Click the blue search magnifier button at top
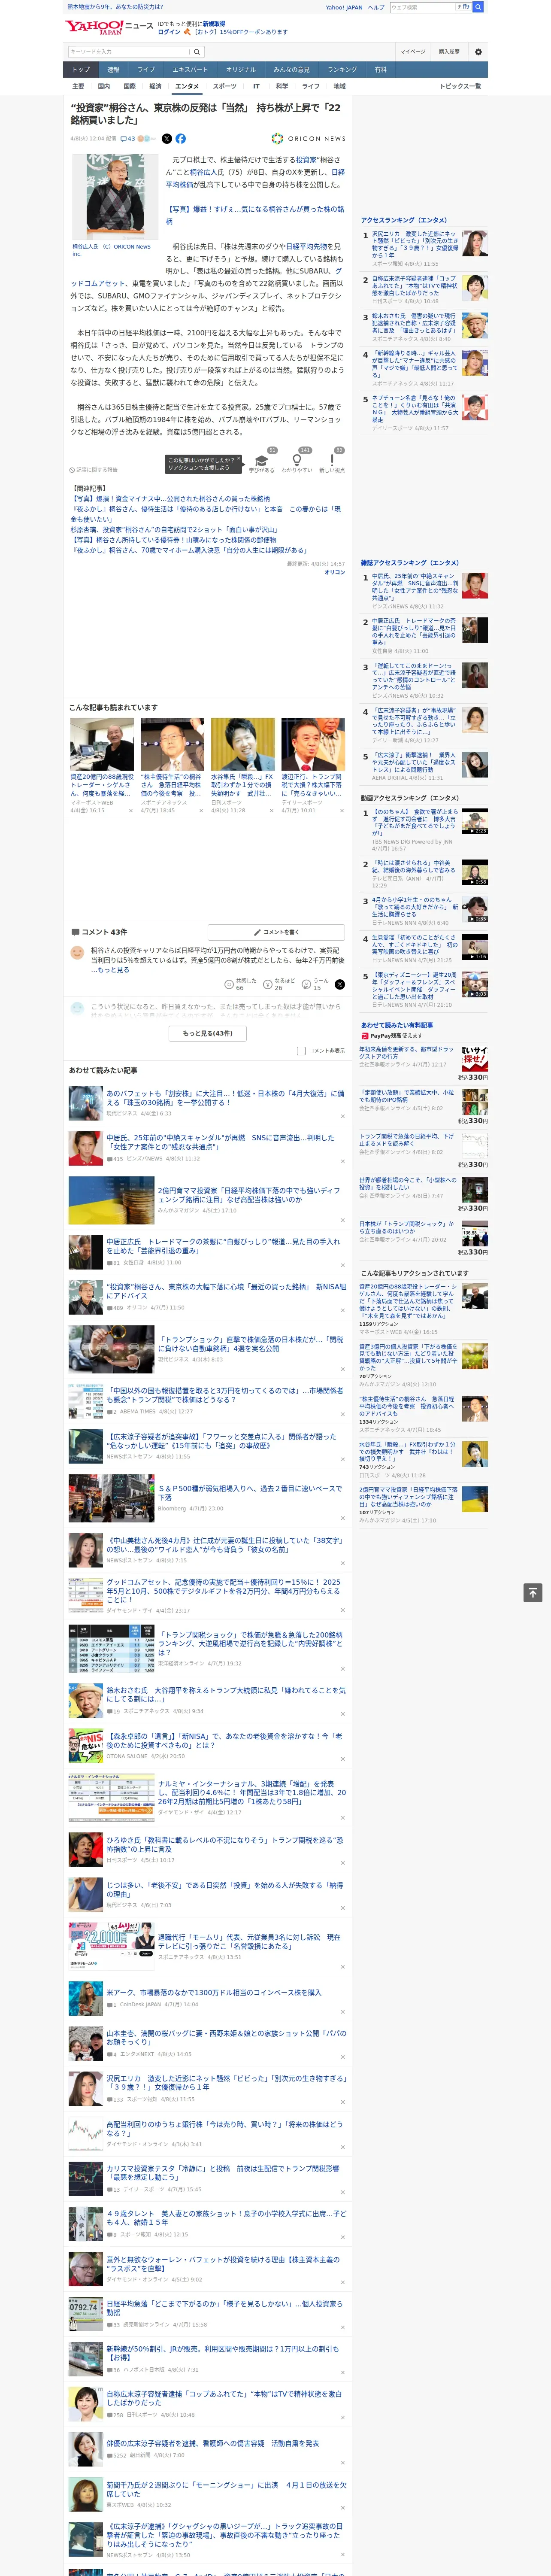551x2576 pixels. tap(478, 7)
